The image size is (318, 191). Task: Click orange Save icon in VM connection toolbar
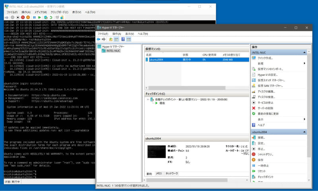click(x=28, y=17)
